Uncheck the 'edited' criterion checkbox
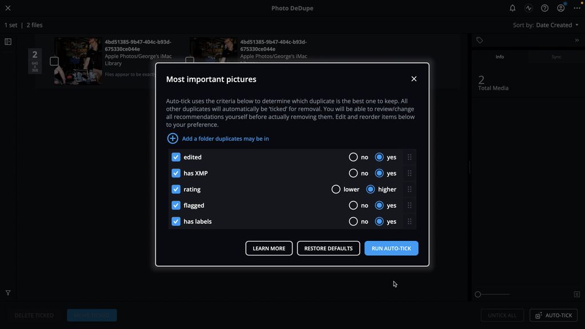 (176, 157)
